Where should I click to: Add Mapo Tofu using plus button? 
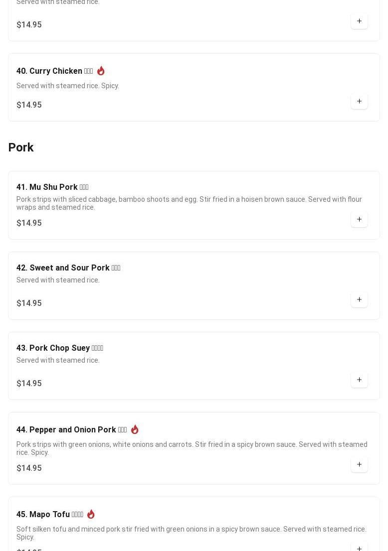click(x=359, y=547)
